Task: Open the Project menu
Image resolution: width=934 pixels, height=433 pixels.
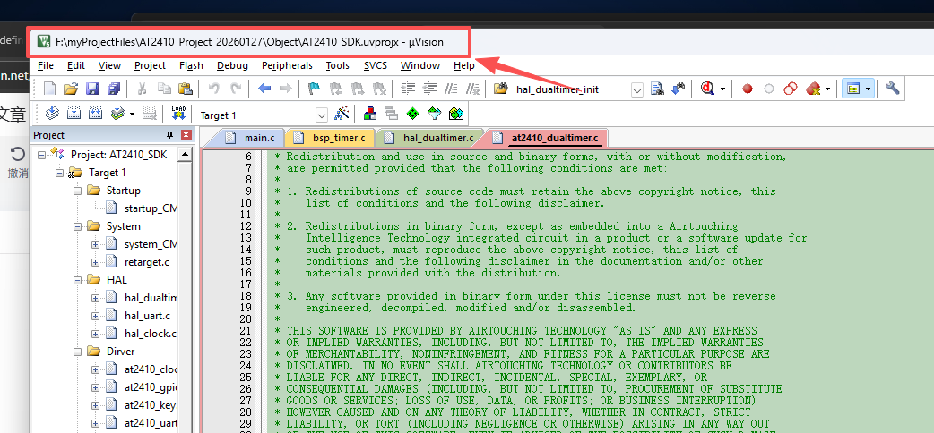Action: tap(150, 65)
